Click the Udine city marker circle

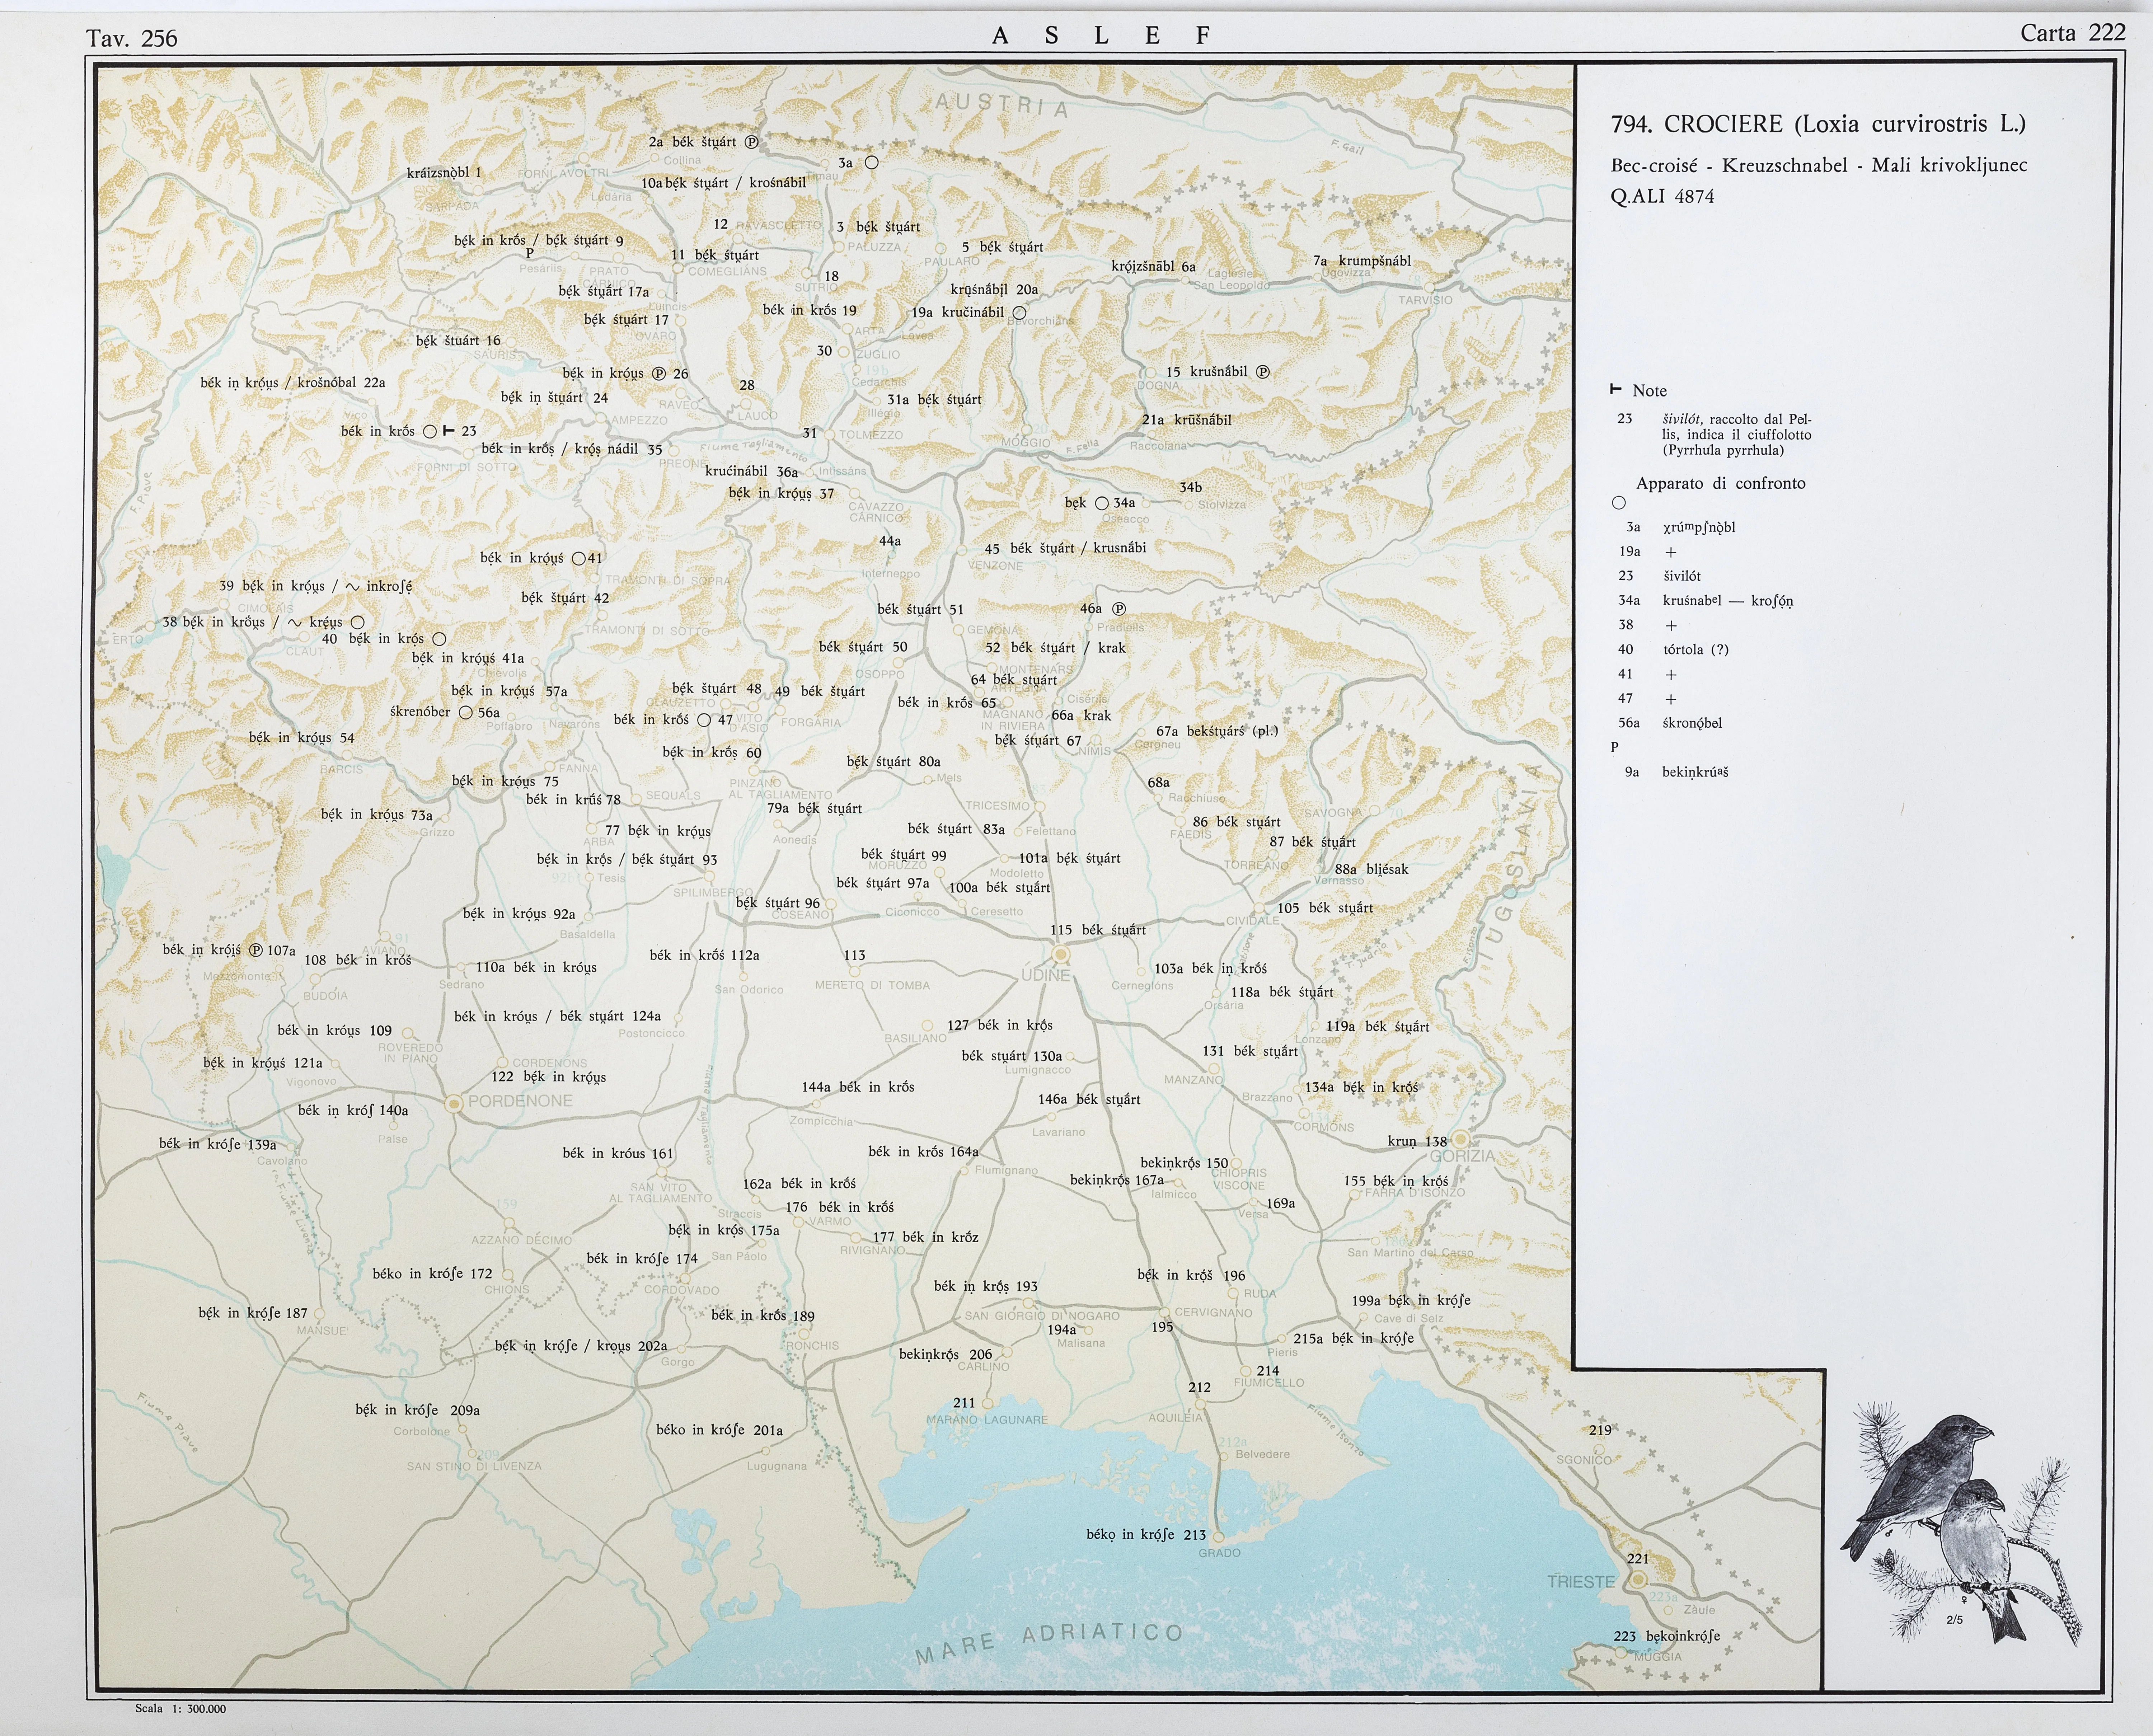[1061, 955]
